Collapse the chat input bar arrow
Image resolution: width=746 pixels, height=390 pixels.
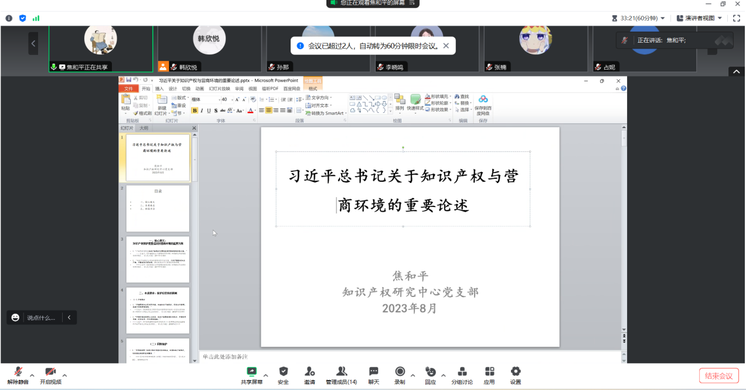coord(69,317)
